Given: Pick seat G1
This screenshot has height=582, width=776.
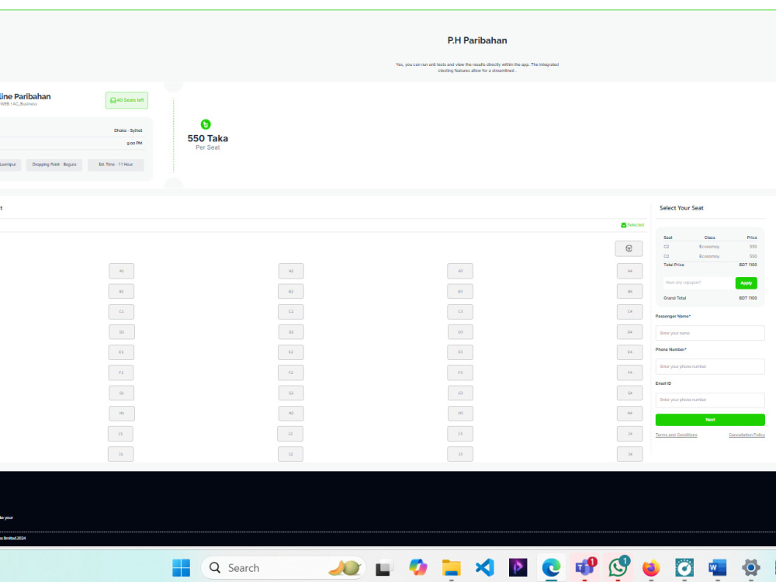Looking at the screenshot, I should tap(121, 393).
